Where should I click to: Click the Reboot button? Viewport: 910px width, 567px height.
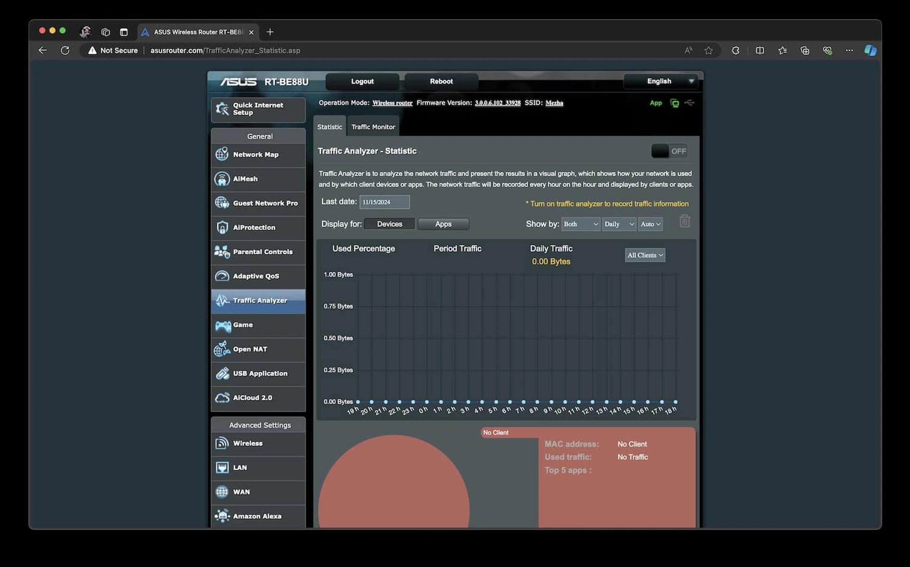(x=441, y=81)
